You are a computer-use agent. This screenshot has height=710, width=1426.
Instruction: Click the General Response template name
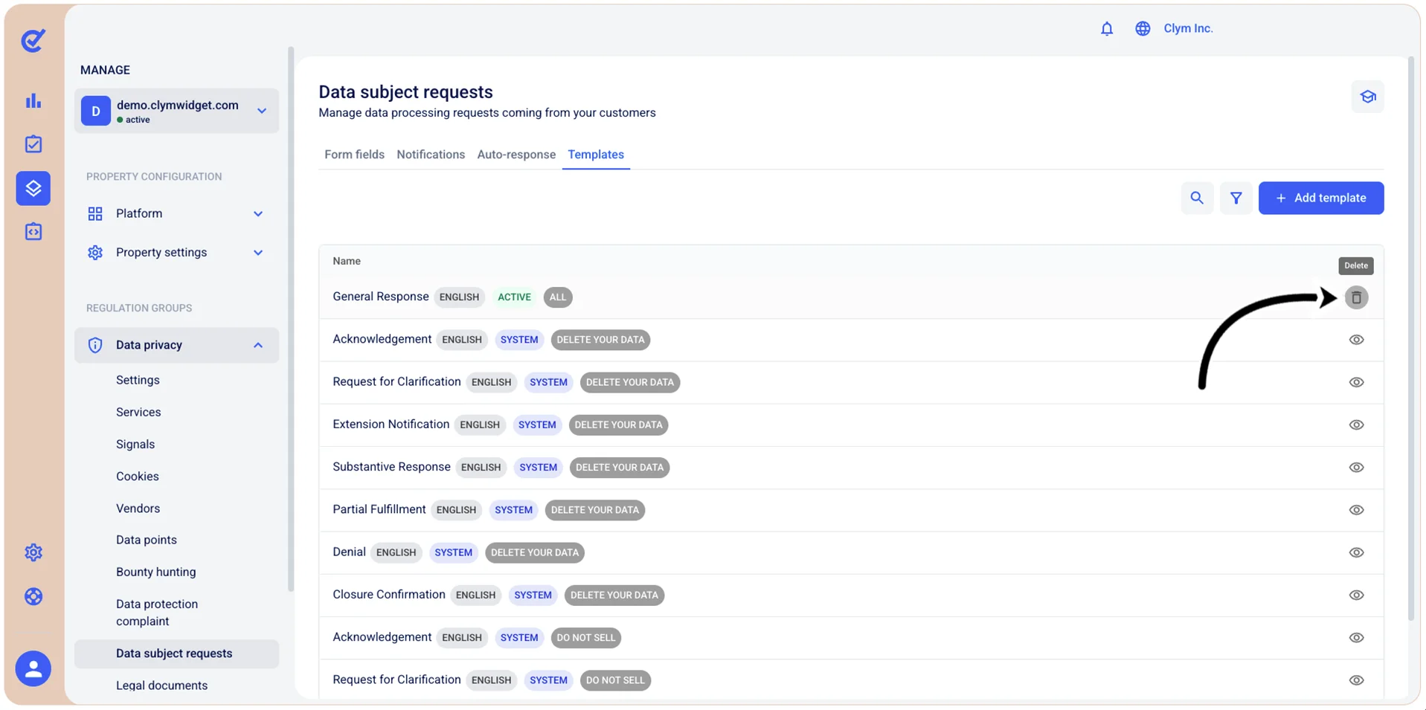pos(381,297)
